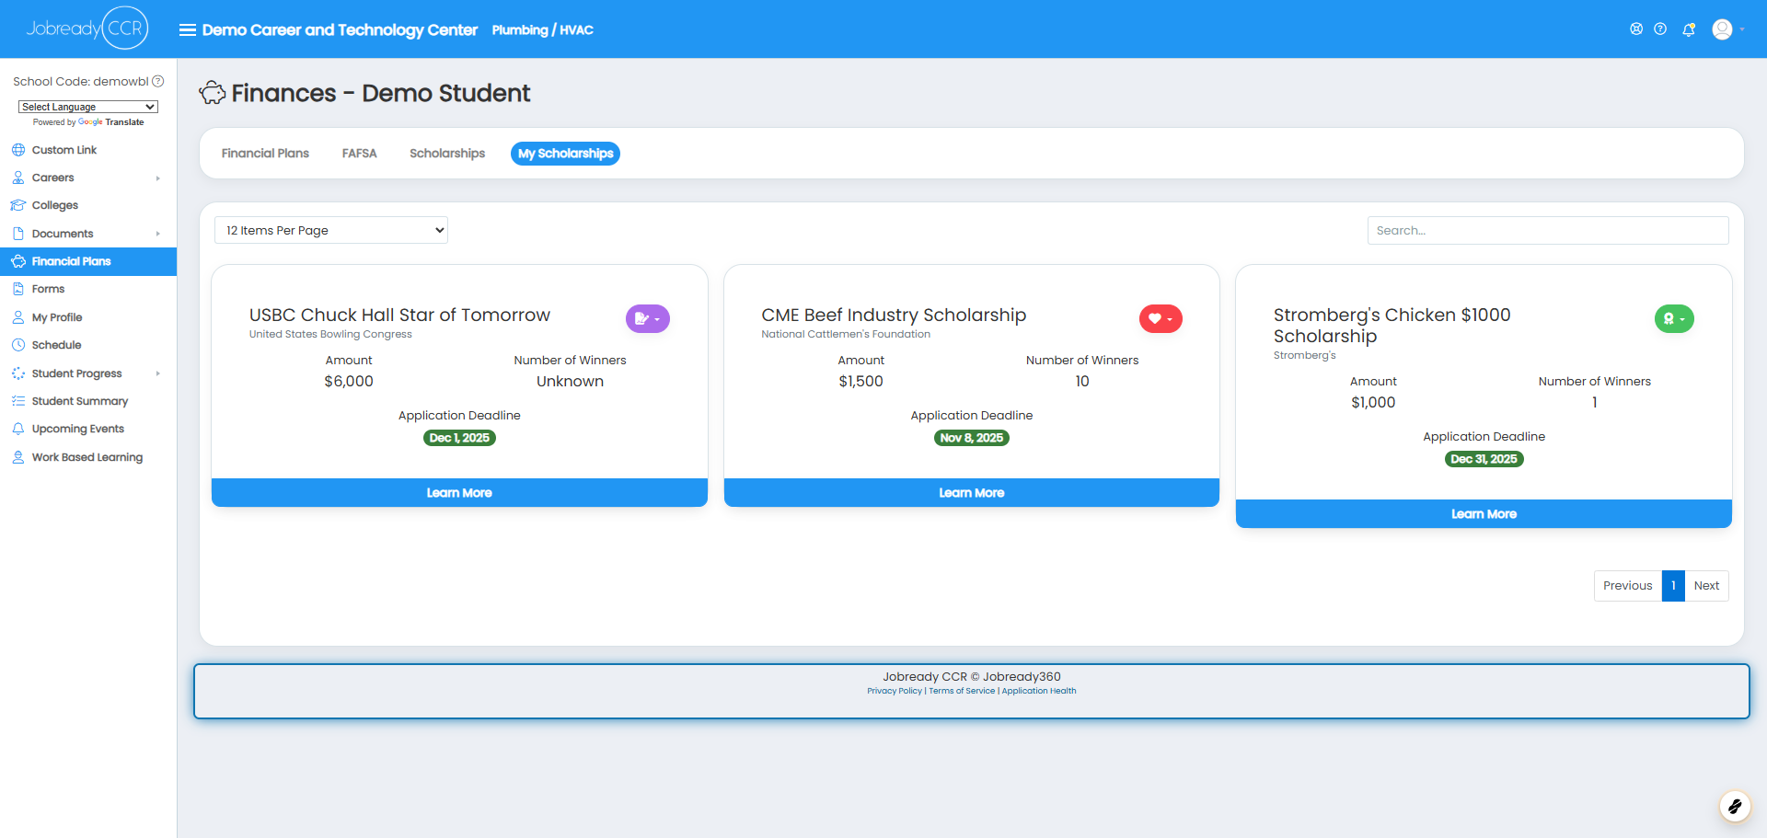Learn More about Stromberg's Chicken scholarship

tap(1484, 514)
